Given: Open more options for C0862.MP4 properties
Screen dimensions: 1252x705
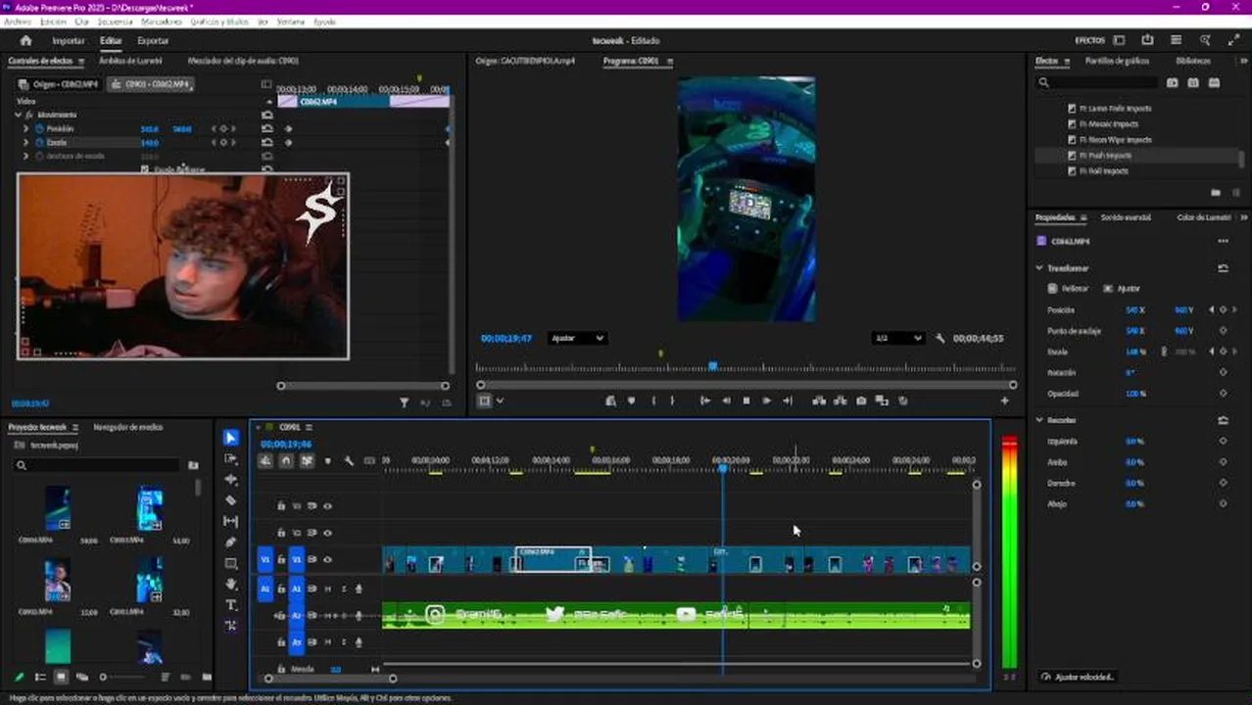Looking at the screenshot, I should click(1223, 241).
